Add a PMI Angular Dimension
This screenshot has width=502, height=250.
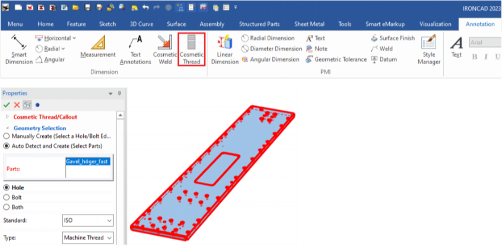[270, 59]
